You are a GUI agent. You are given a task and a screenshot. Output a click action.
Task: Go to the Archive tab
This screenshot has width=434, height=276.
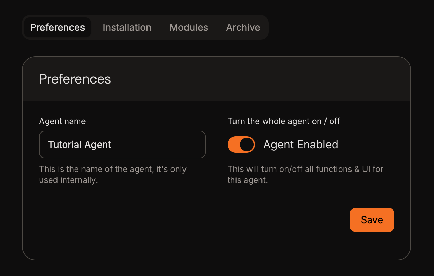(x=243, y=27)
